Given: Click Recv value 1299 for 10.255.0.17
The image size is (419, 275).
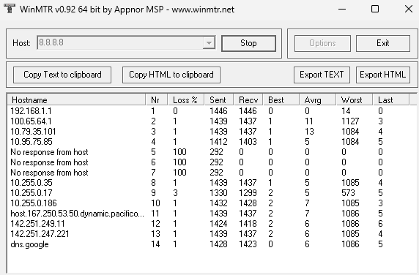Looking at the screenshot, I should pyautogui.click(x=248, y=193).
